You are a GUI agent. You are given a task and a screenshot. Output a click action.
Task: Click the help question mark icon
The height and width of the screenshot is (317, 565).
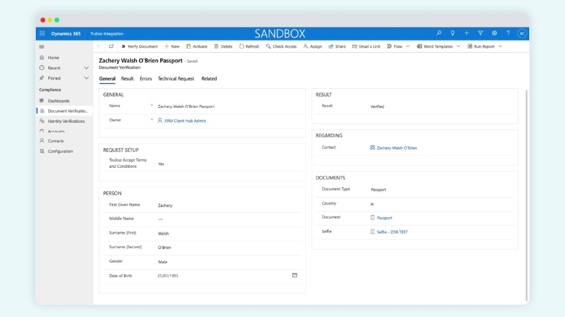coord(508,33)
